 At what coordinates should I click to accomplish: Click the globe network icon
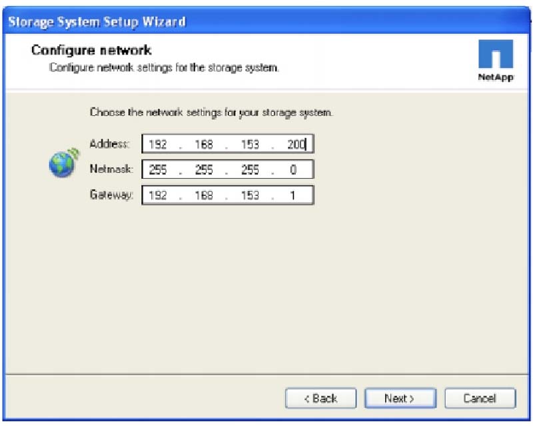(x=63, y=163)
